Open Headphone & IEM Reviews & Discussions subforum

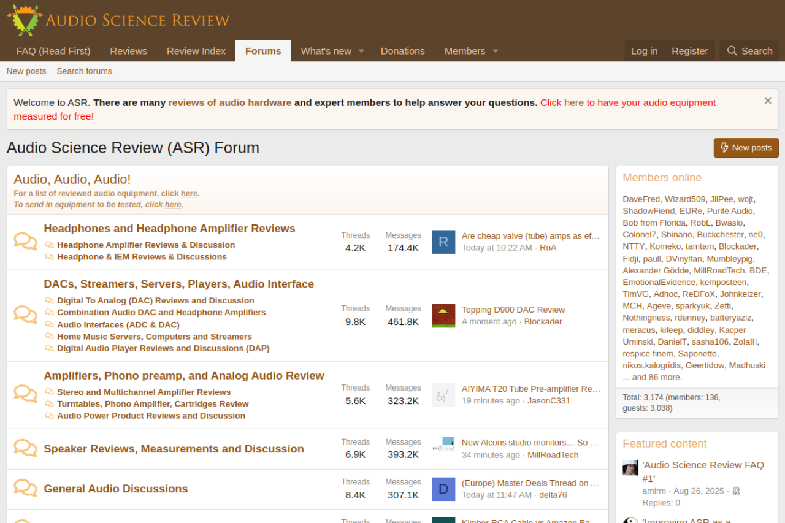142,257
